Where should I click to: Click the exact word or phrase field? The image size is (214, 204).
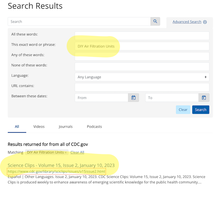[x=142, y=46]
